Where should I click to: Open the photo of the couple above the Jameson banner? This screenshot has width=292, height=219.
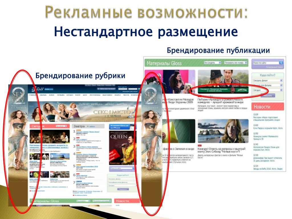click(x=223, y=79)
